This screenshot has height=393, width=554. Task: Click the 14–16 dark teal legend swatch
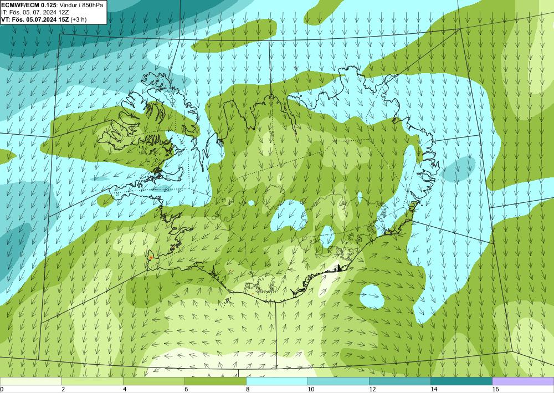coord(461,381)
